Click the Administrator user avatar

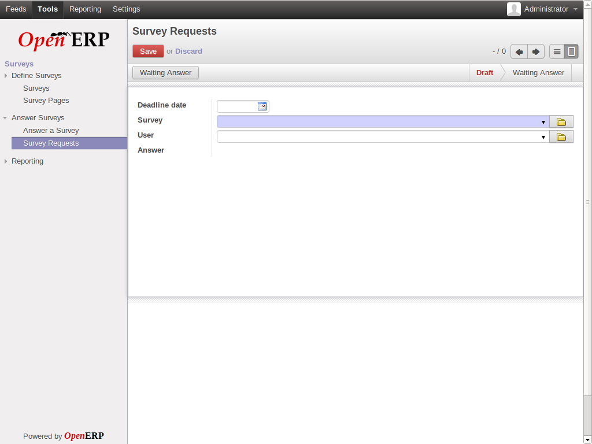click(x=513, y=9)
